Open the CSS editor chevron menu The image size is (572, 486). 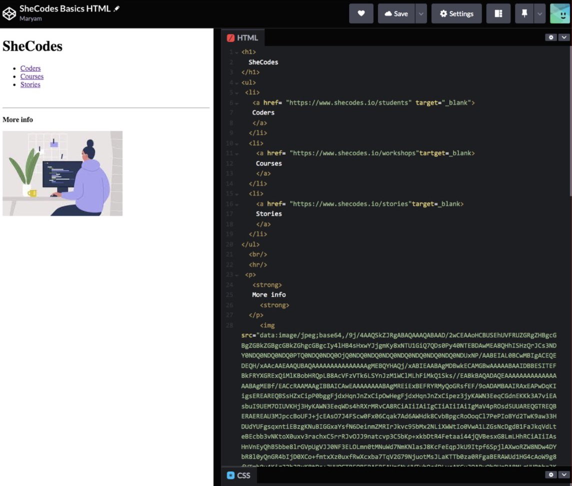pyautogui.click(x=564, y=474)
